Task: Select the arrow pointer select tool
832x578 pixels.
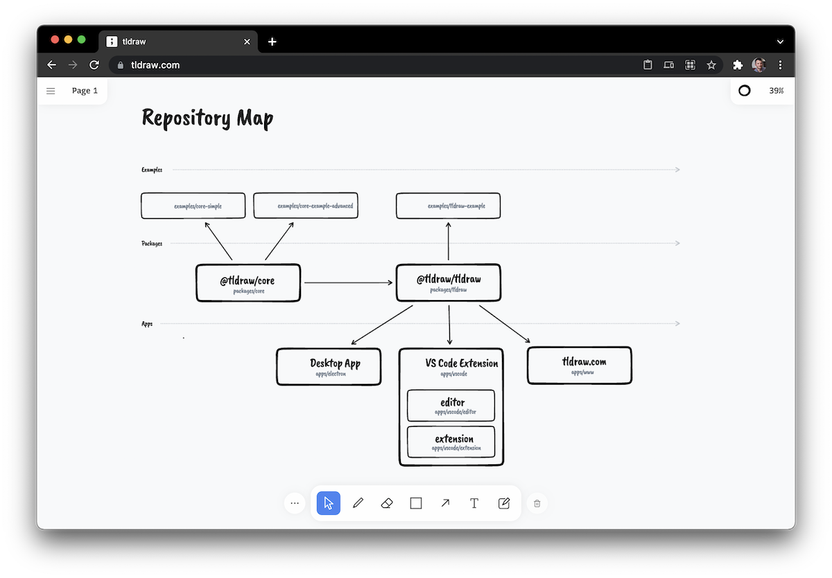Action: coord(329,503)
